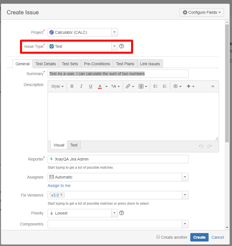Click the text color A icon
This screenshot has width=232, height=246.
(100, 86)
